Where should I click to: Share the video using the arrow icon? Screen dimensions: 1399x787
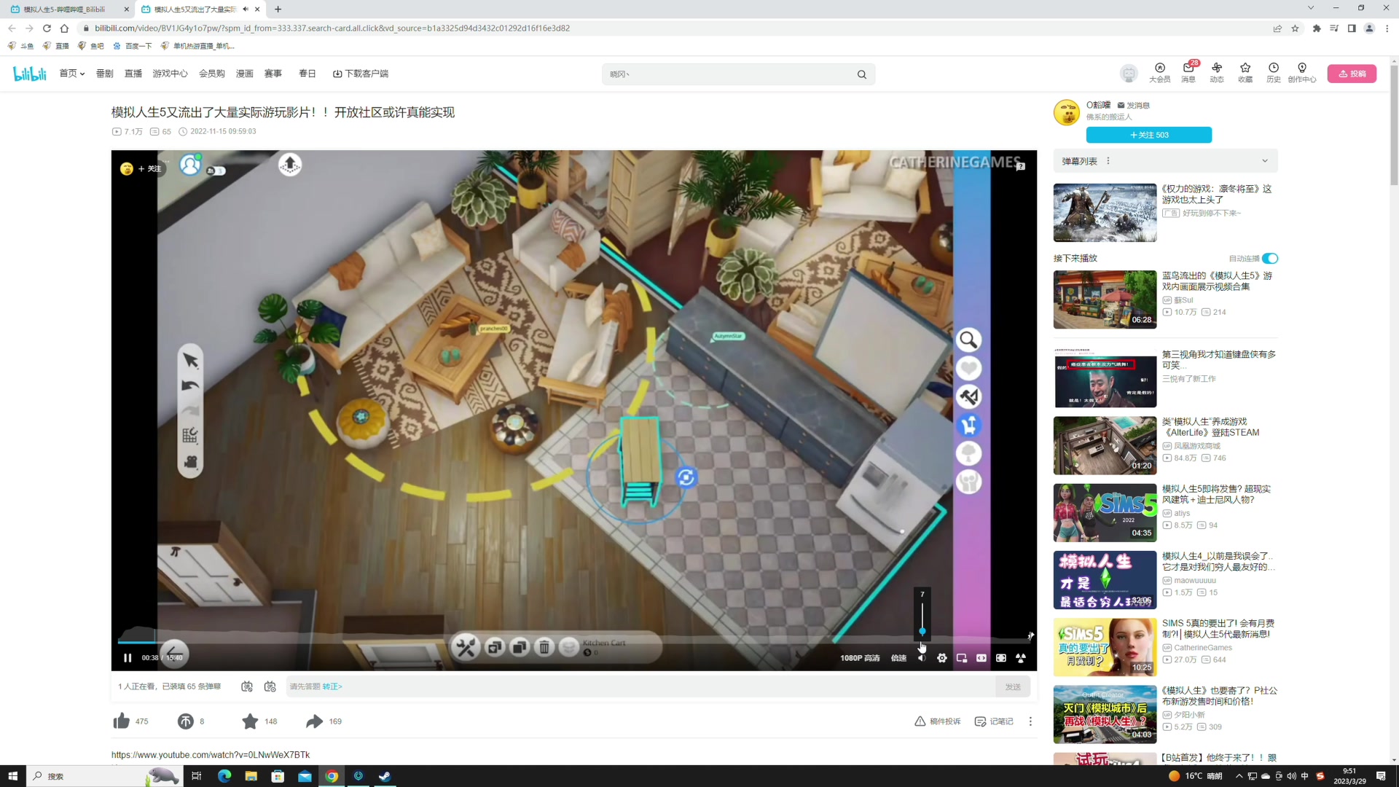coord(314,721)
